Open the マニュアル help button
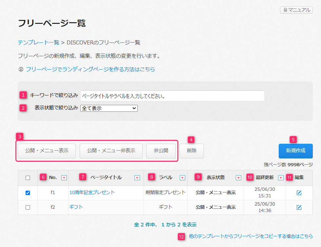 tap(296, 10)
